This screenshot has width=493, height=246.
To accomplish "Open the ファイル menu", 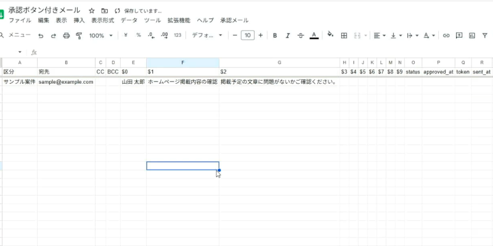I will point(20,21).
